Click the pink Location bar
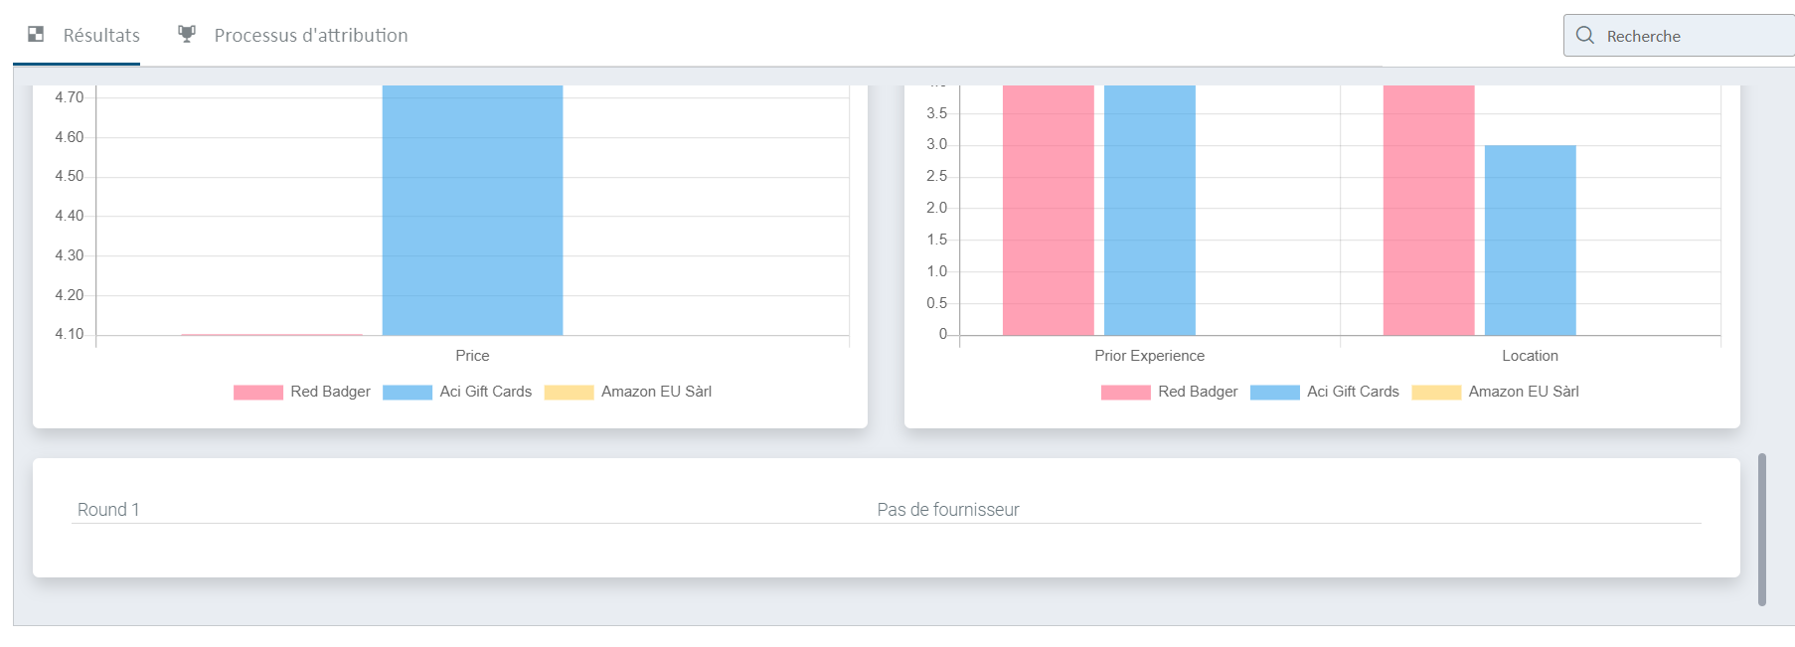Image resolution: width=1795 pixels, height=647 pixels. (1429, 210)
